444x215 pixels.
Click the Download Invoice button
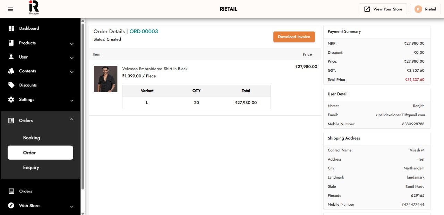pyautogui.click(x=294, y=37)
